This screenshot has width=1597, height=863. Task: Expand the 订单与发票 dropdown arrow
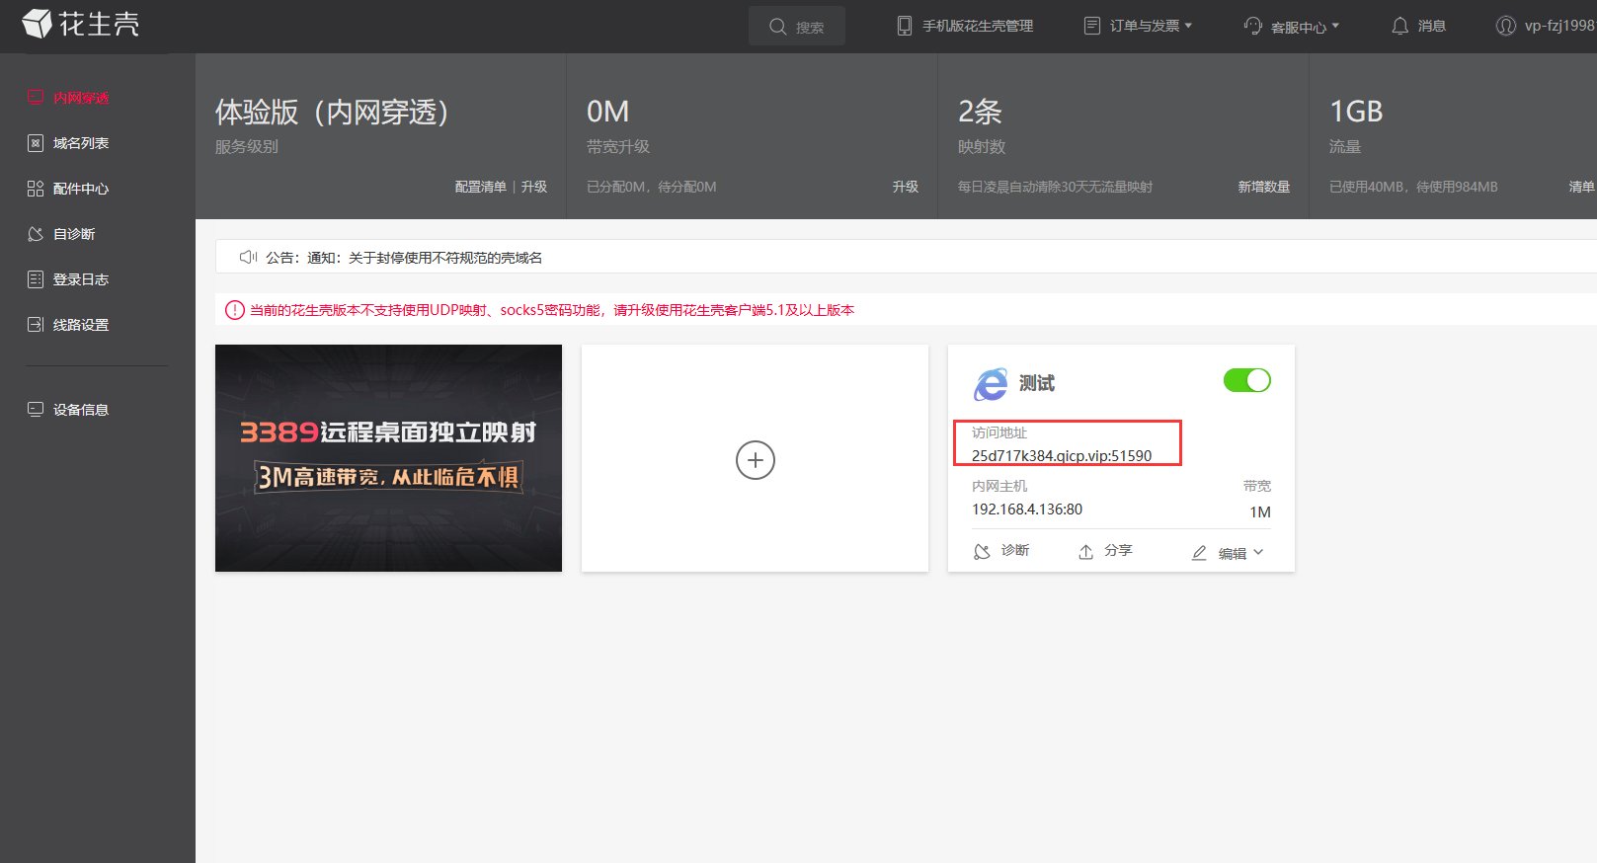click(1188, 26)
